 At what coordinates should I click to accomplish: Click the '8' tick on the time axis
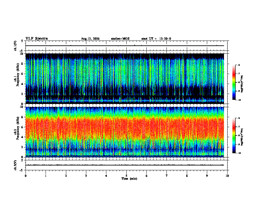187,176
